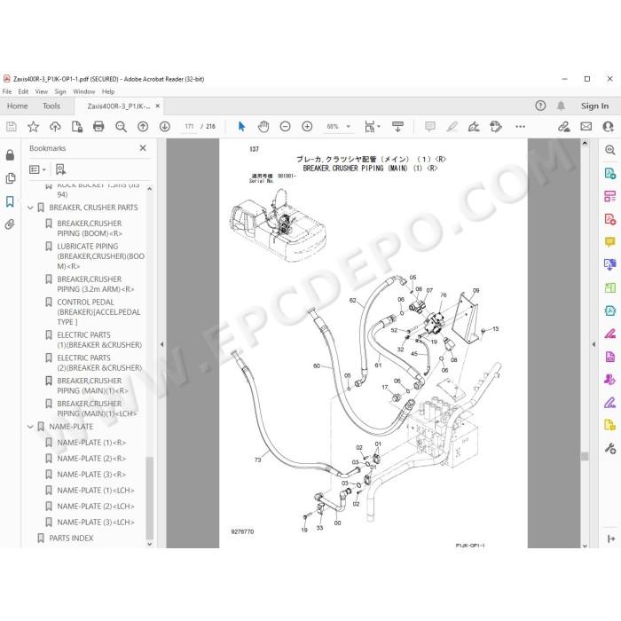Click the Sign menu
Image resolution: width=621 pixels, height=621 pixels.
point(60,91)
